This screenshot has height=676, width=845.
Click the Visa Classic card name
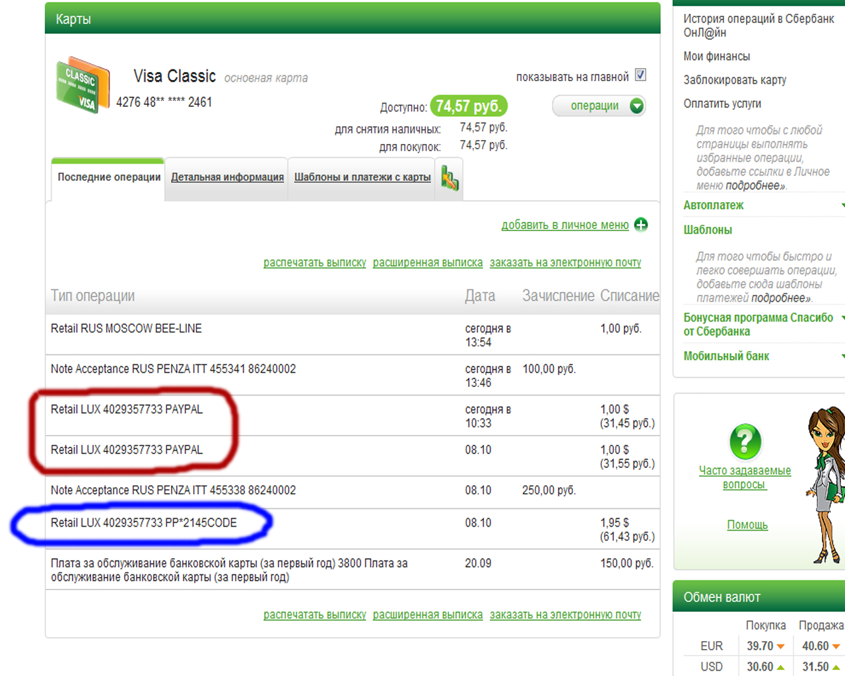click(174, 77)
